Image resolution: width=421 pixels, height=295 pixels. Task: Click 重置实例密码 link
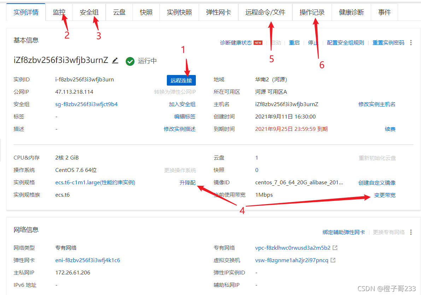388,43
